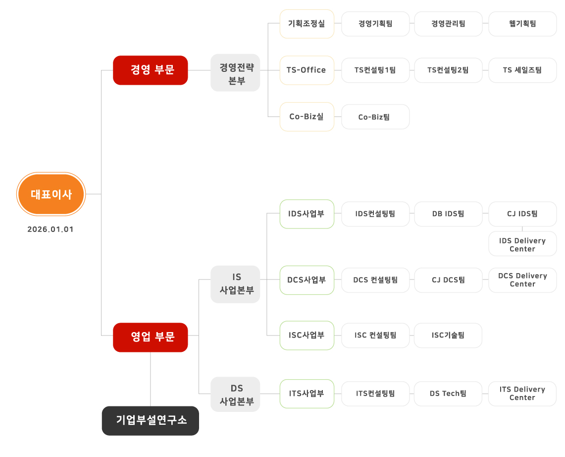Click the dark 기업부설연구소 box
The width and height of the screenshot is (565, 457).
150,421
